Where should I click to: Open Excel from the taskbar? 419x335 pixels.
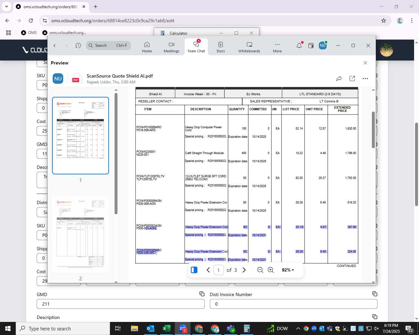(x=166, y=328)
